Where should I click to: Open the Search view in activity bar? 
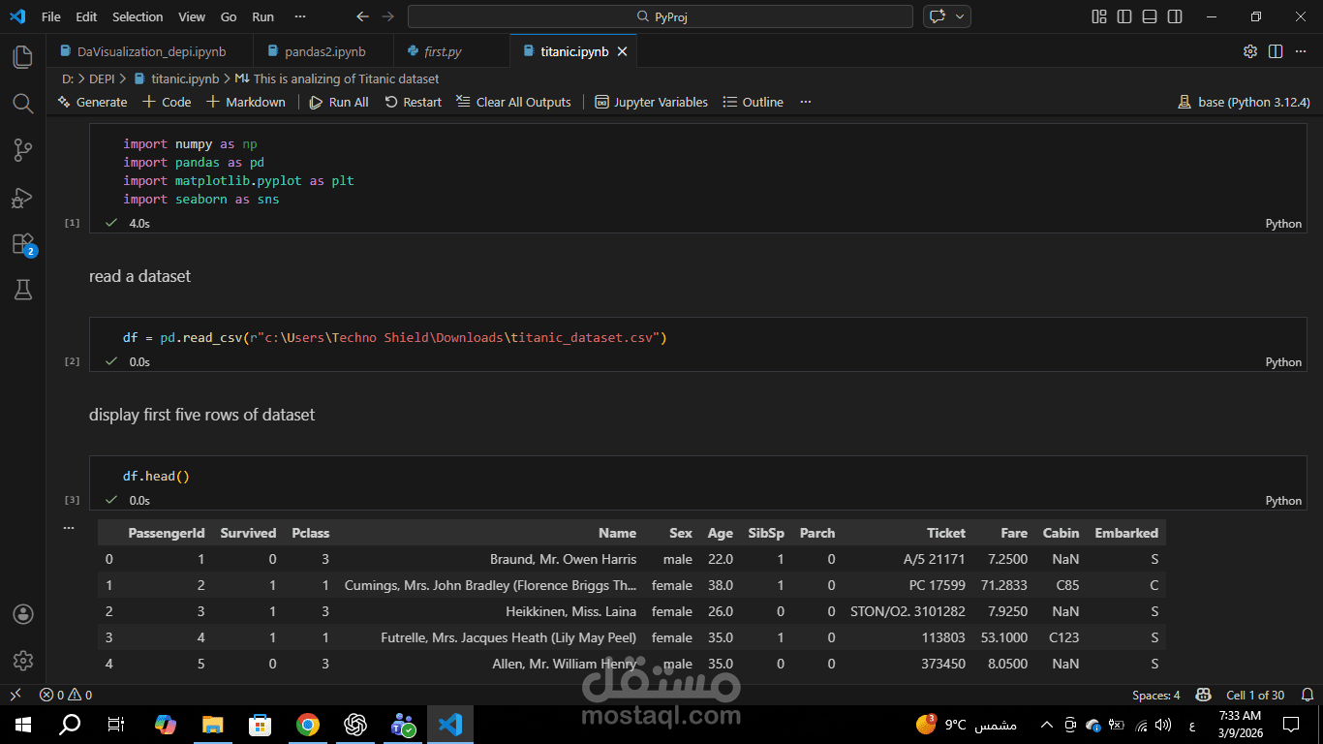(22, 103)
